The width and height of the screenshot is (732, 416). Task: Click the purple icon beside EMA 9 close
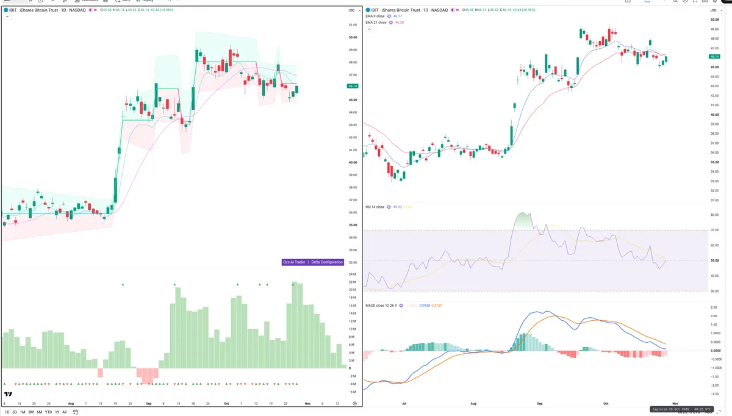point(389,16)
